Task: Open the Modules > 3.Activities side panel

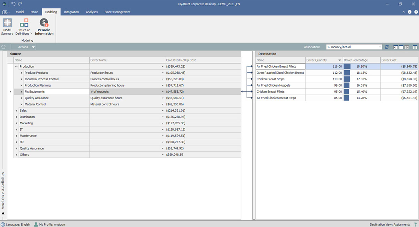Action: point(3,190)
